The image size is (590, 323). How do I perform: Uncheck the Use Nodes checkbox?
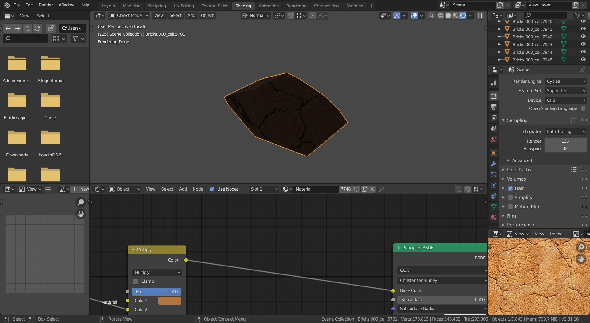click(212, 189)
